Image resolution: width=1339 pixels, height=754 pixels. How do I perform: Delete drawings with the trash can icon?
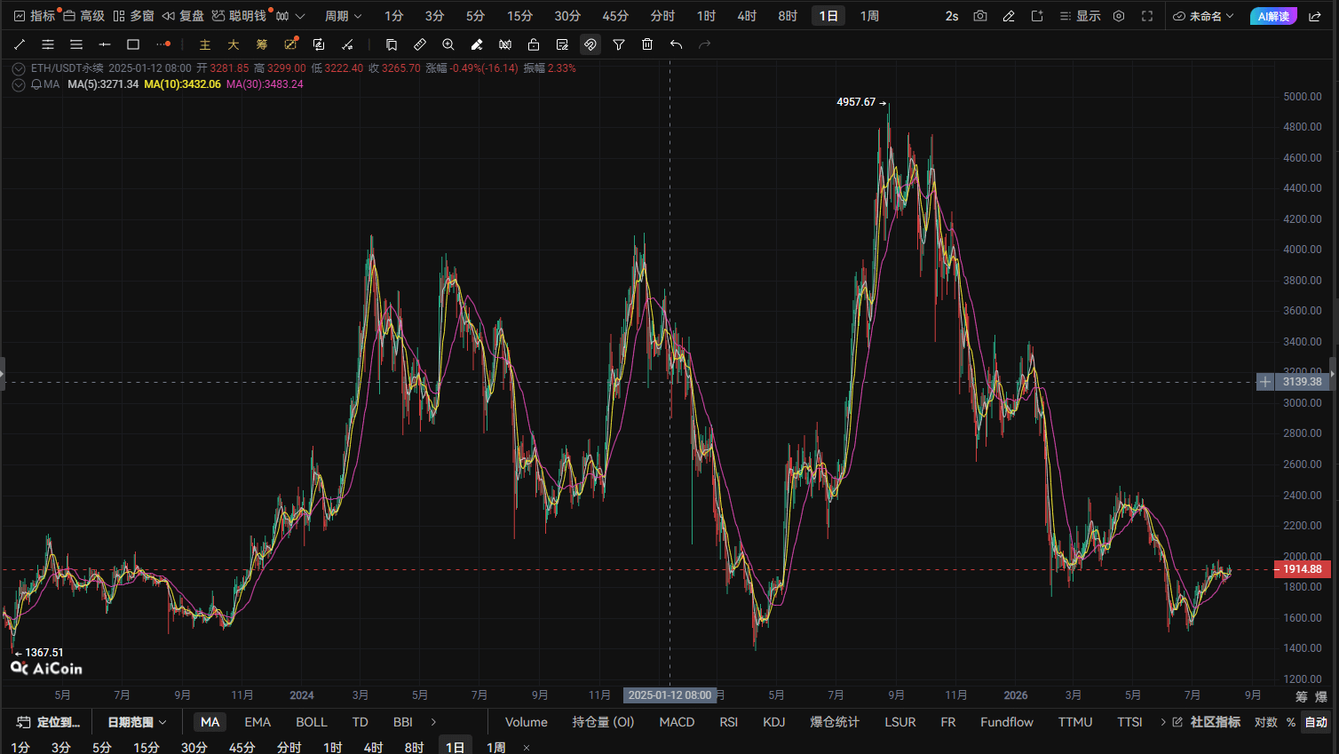pyautogui.click(x=647, y=44)
